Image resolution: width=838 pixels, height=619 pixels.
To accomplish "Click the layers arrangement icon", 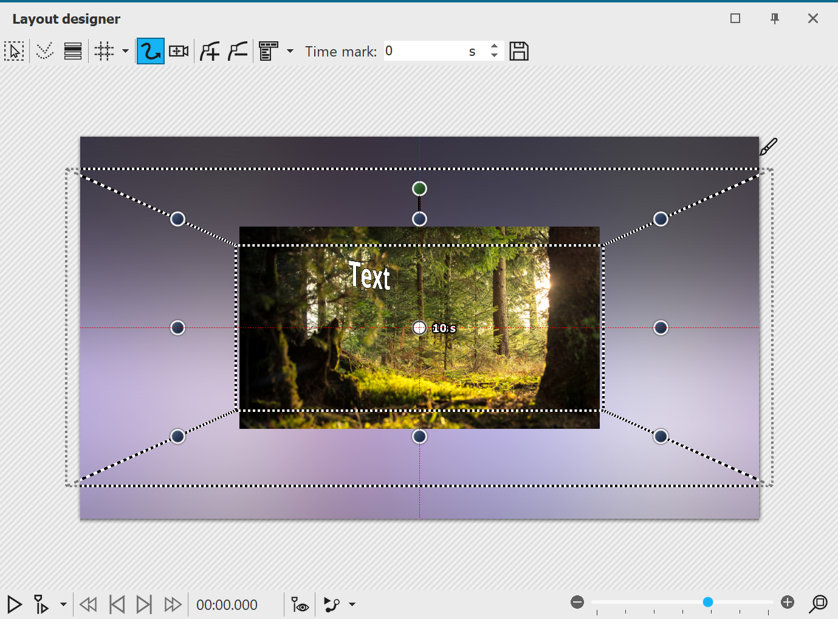I will (73, 51).
